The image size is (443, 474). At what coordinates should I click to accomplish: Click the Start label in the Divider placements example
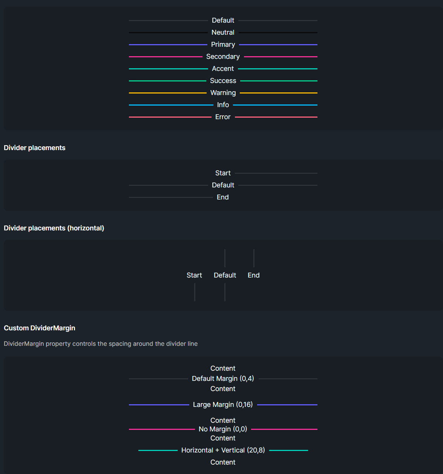[223, 173]
